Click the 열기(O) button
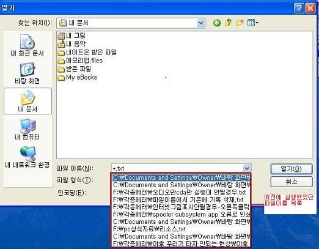 [x=291, y=169]
